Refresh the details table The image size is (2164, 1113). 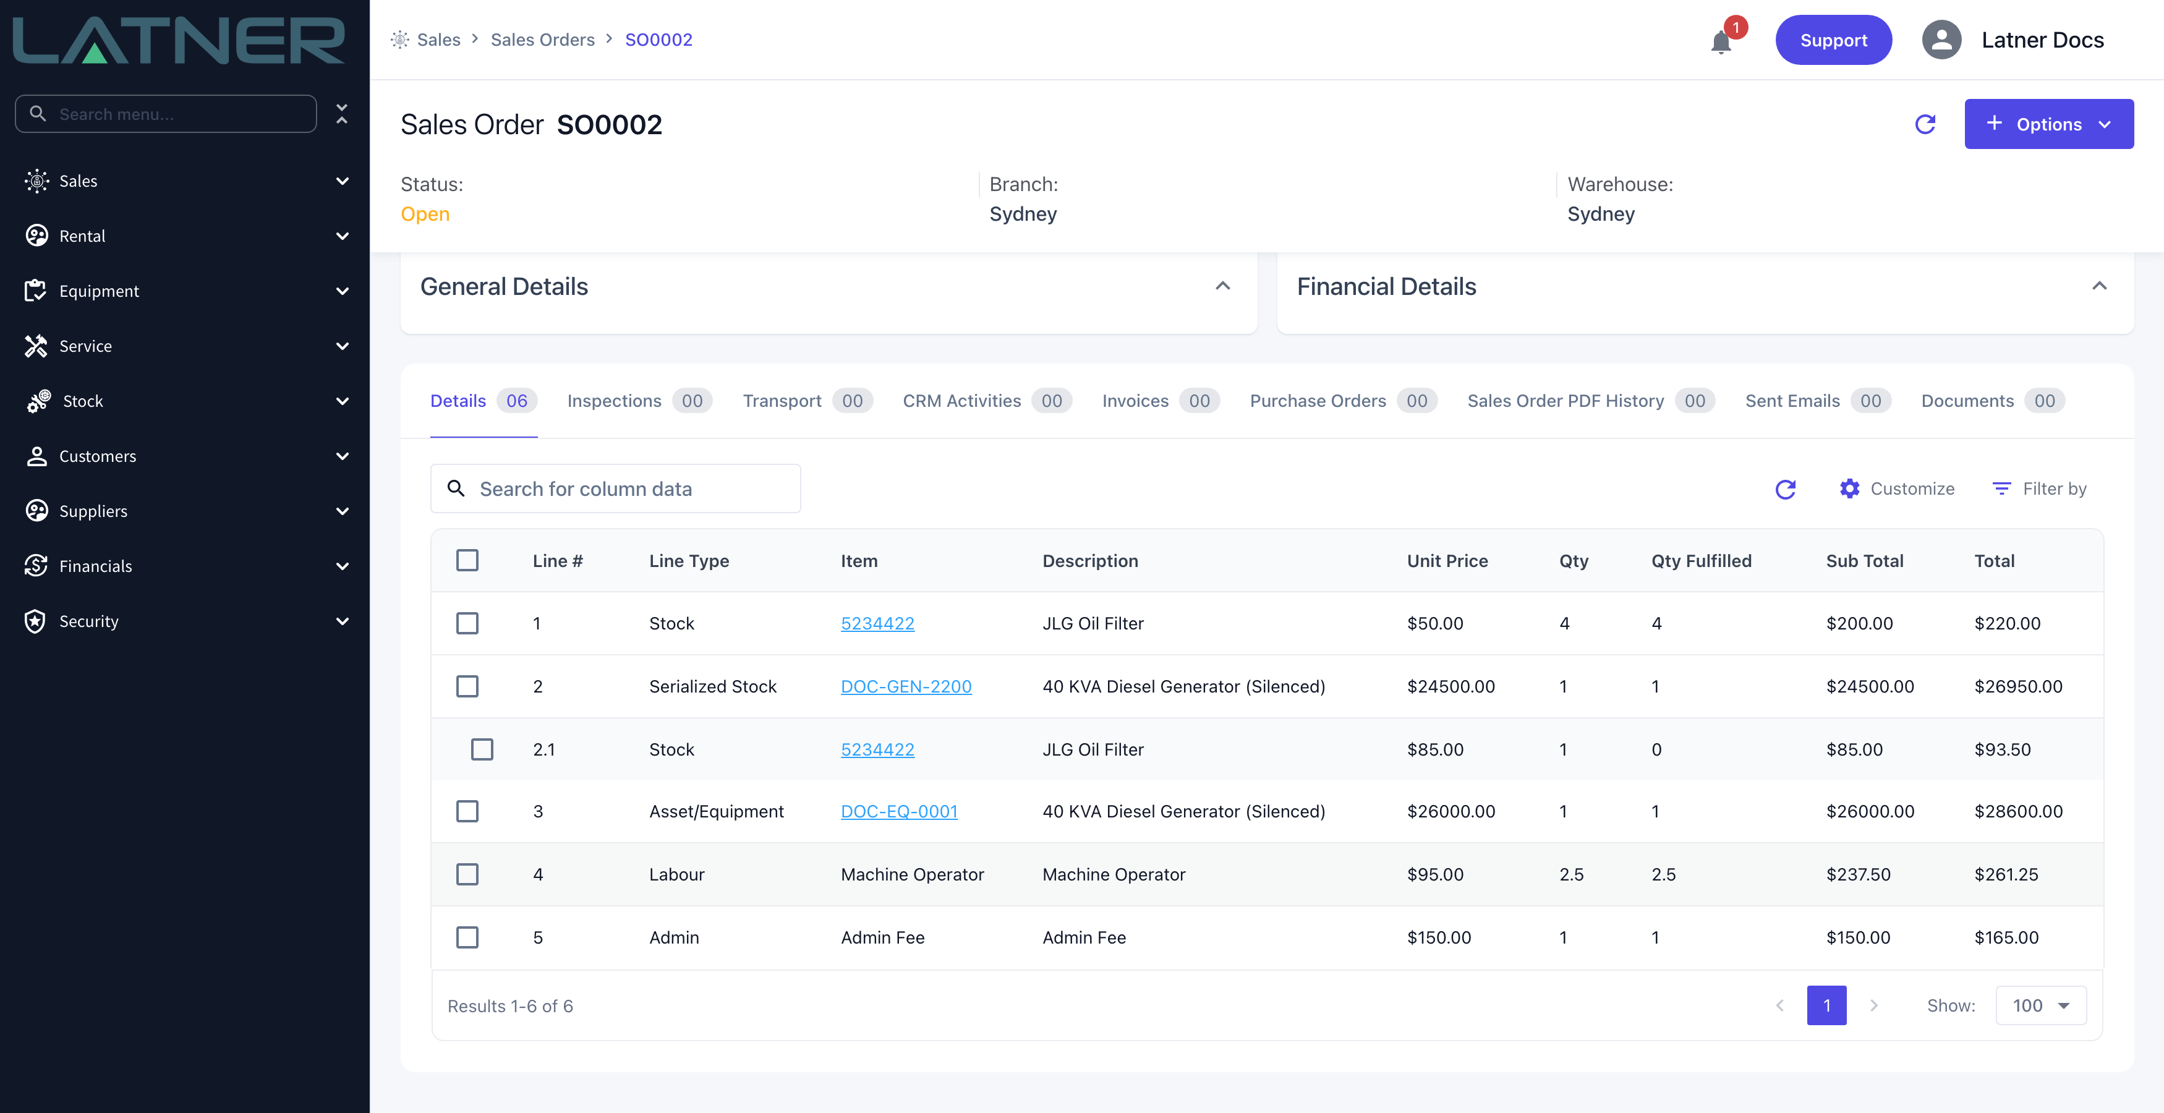(1786, 489)
